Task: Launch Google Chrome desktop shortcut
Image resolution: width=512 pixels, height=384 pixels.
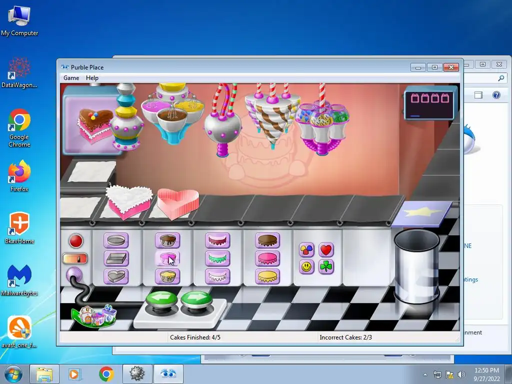Action: [19, 128]
